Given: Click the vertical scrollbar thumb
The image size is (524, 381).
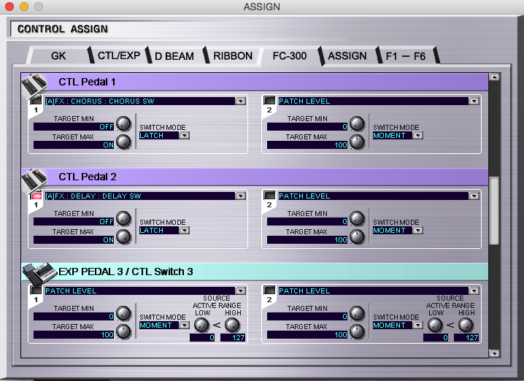Looking at the screenshot, I should [x=494, y=211].
